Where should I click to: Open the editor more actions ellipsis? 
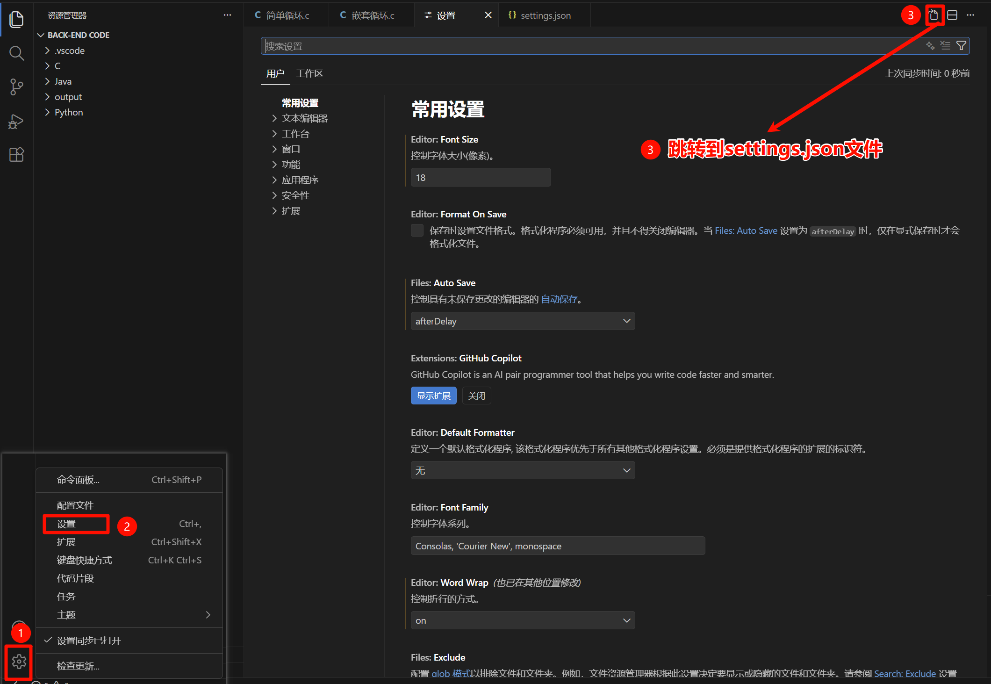coord(970,15)
